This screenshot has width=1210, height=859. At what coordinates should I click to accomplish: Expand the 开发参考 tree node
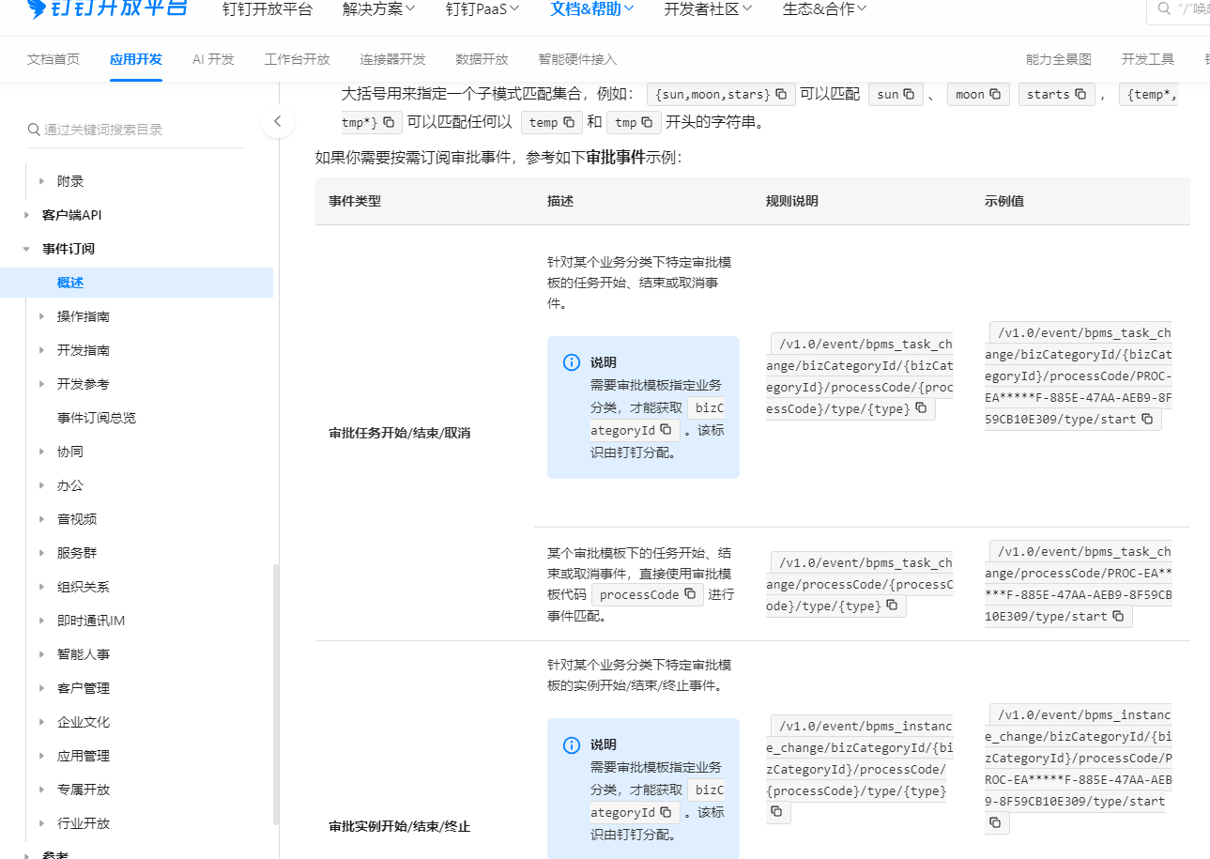41,384
